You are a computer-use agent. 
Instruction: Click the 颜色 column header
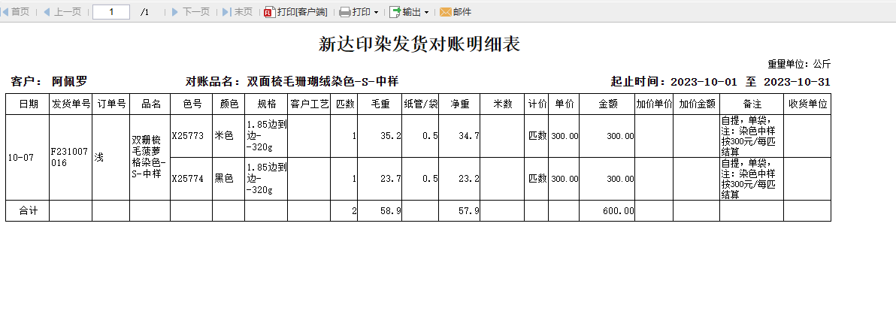click(x=229, y=104)
